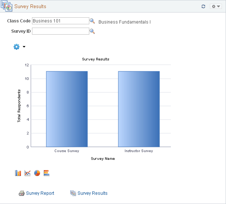Click the Instructor Survey bar in the chart
The height and width of the screenshot is (204, 226).
pyautogui.click(x=139, y=109)
